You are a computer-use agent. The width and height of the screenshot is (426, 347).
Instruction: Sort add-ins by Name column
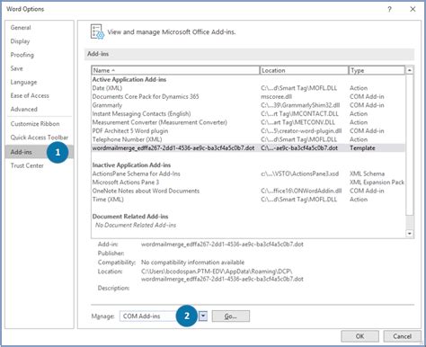coord(175,70)
